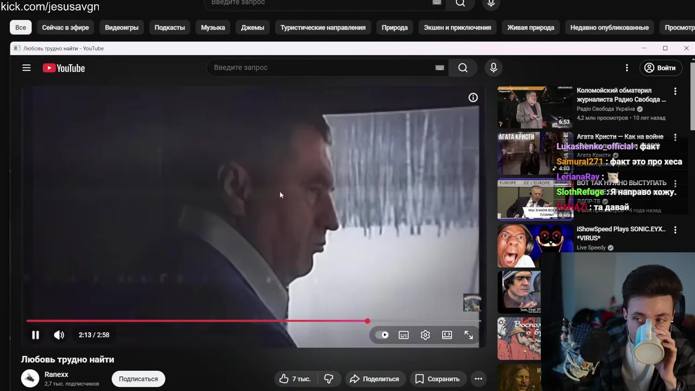Open virtual keyboard in the search box
Viewport: 695px width, 391px height.
tap(439, 68)
